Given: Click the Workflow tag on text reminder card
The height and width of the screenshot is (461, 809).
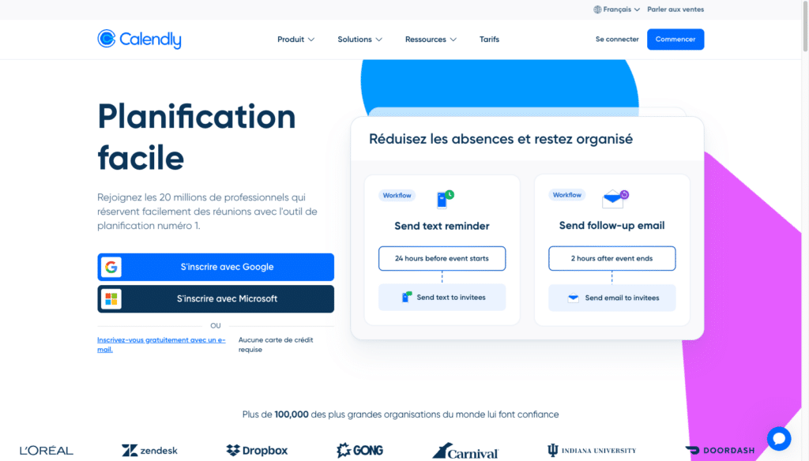Looking at the screenshot, I should click(x=397, y=196).
